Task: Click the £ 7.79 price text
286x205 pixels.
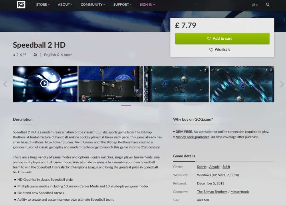Action: pos(186,25)
